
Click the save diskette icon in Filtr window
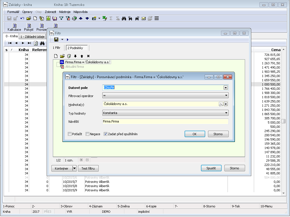click(56, 40)
